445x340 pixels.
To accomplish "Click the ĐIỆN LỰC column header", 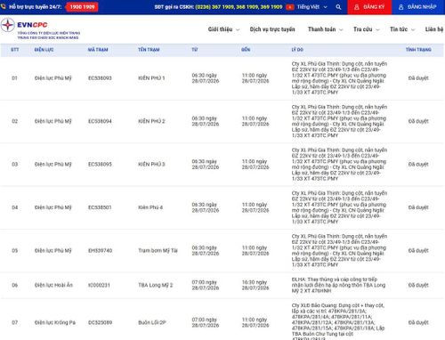I will [x=44, y=50].
